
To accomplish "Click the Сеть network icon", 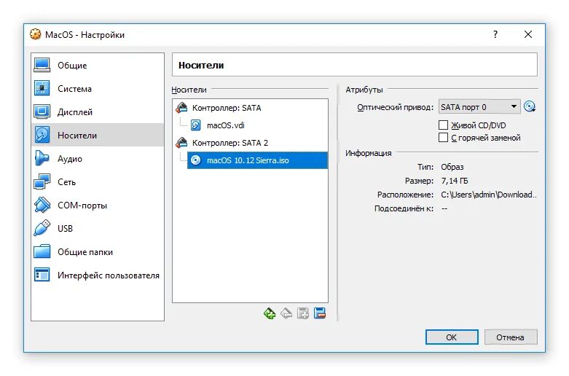I will 42,181.
